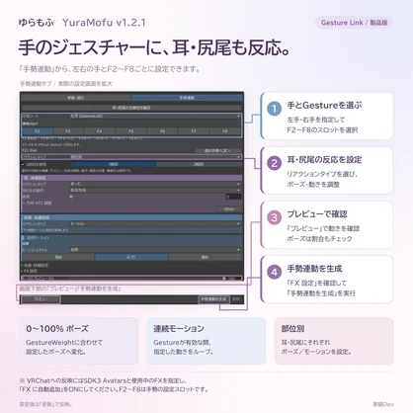Click the ear angle value field showing 0
This screenshot has height=413, width=413.
click(233, 197)
